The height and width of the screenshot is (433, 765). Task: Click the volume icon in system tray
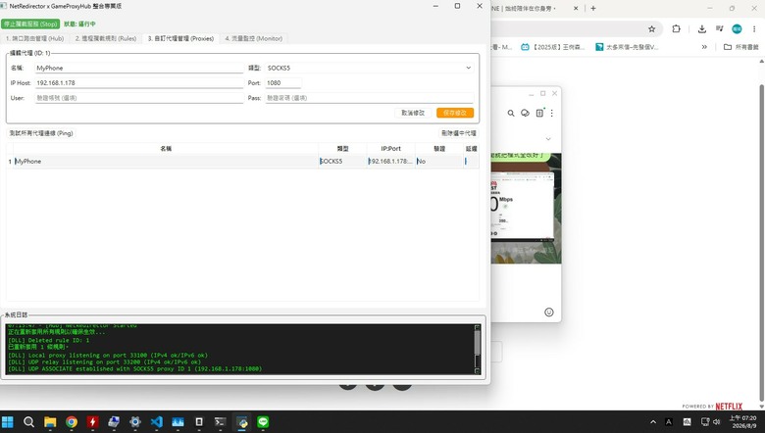(717, 422)
